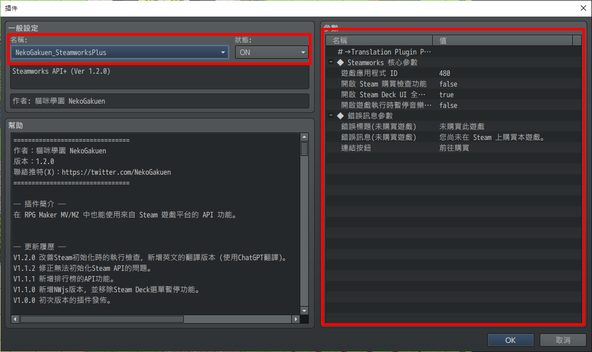Screen dimensions: 592x352
Task: Select the 連結按鈕 parameter row
Action: (x=454, y=148)
